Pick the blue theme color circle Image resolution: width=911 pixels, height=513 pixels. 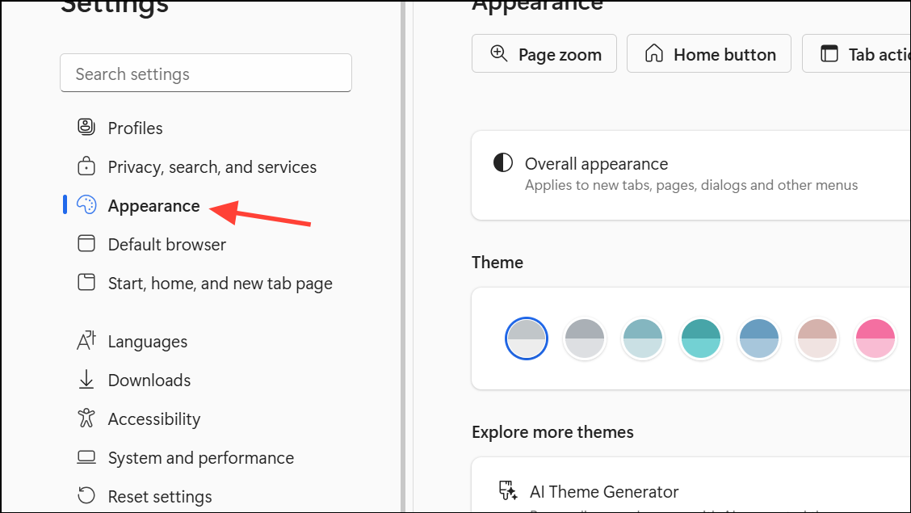(759, 338)
